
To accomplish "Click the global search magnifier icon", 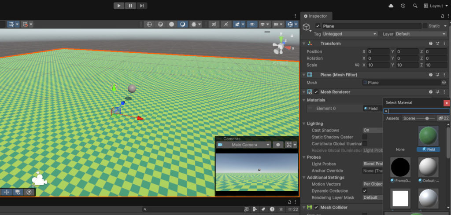I will [415, 6].
